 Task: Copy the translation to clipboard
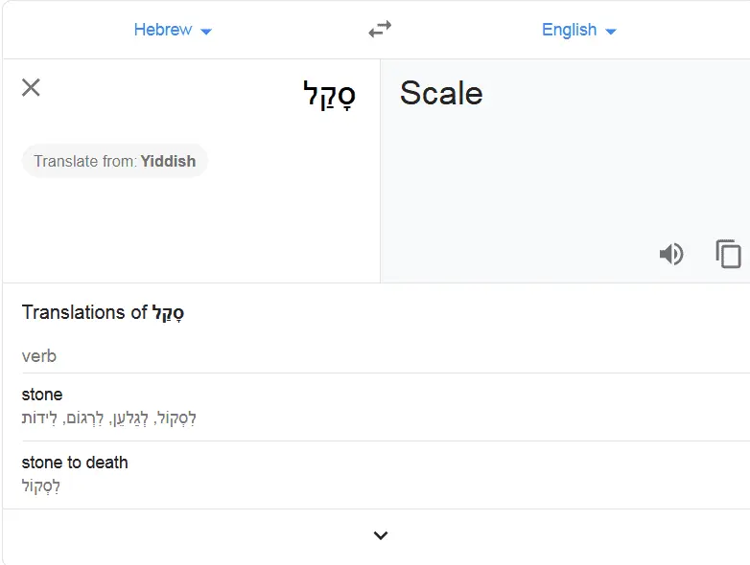point(728,254)
